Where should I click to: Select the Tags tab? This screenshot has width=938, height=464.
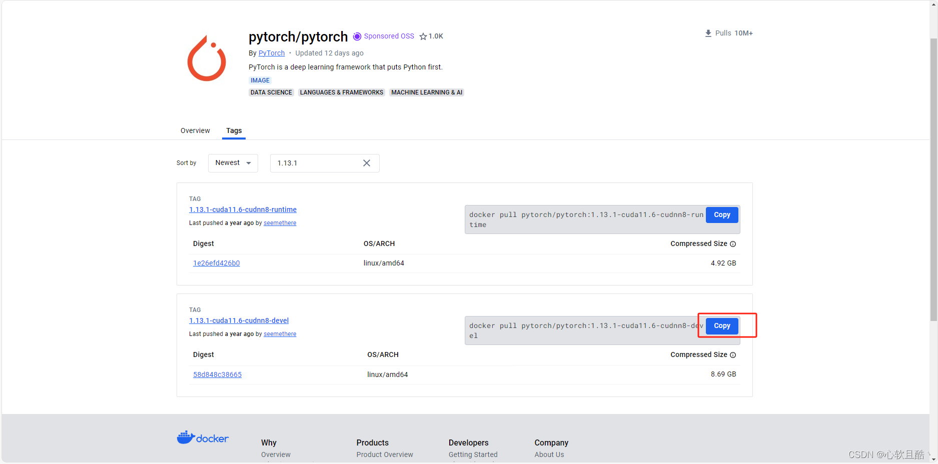click(x=234, y=130)
